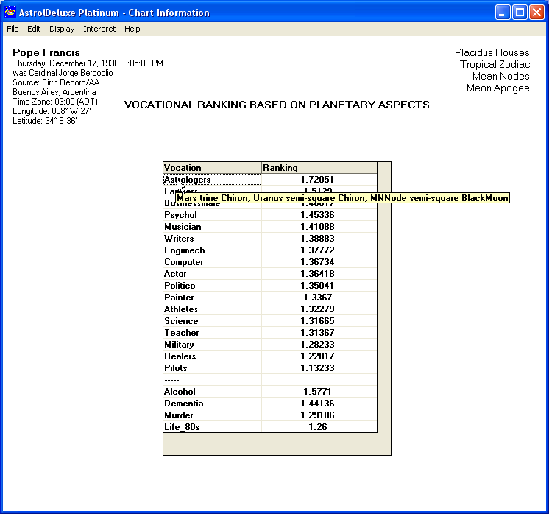Select the Life_80s row
The image size is (549, 514).
(x=211, y=427)
